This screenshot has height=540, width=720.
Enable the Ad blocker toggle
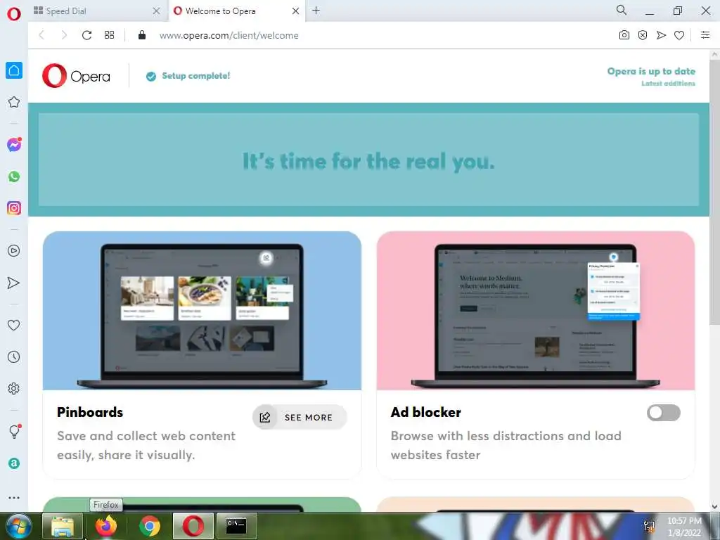tap(664, 412)
